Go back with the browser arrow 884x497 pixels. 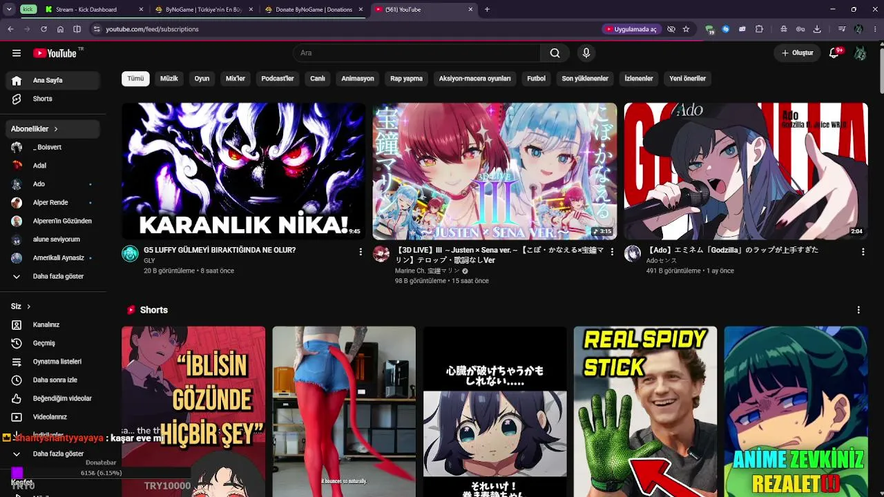click(10, 29)
